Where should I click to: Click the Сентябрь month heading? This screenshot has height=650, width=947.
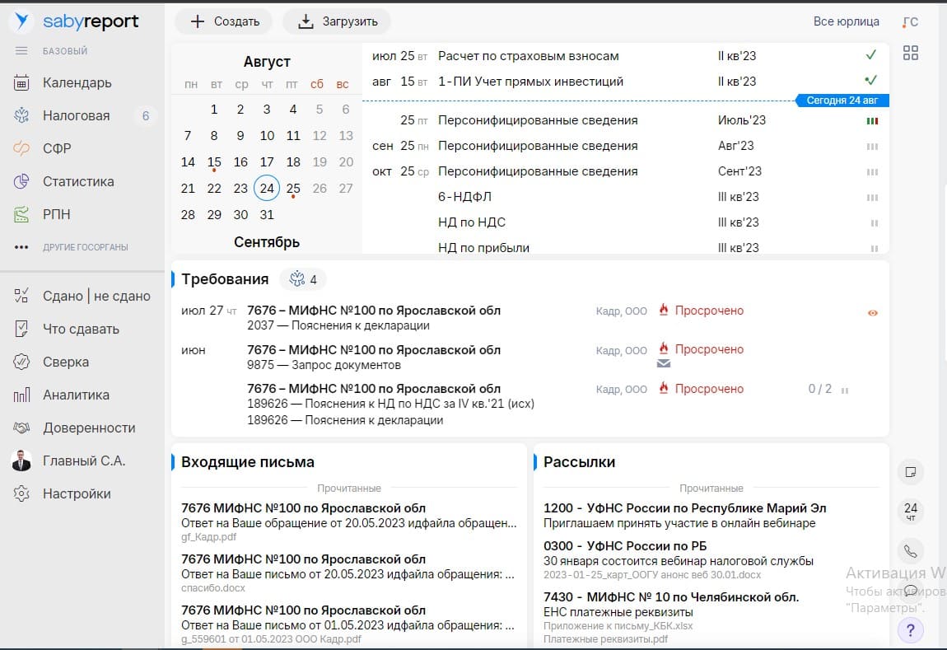pyautogui.click(x=266, y=242)
